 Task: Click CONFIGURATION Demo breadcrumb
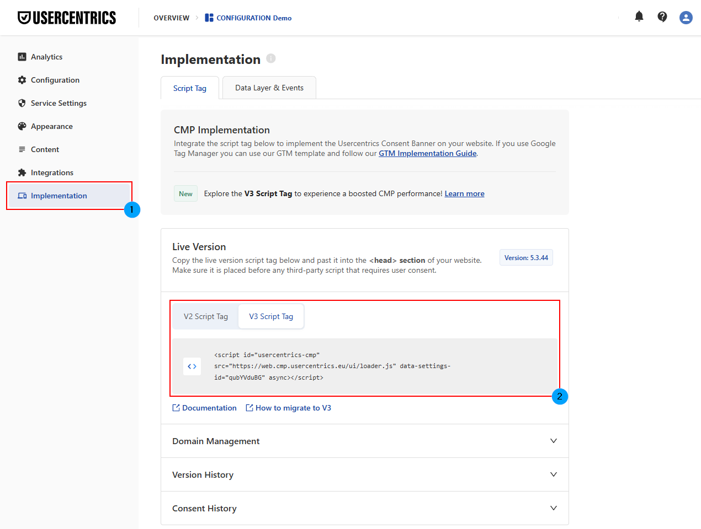pyautogui.click(x=254, y=18)
